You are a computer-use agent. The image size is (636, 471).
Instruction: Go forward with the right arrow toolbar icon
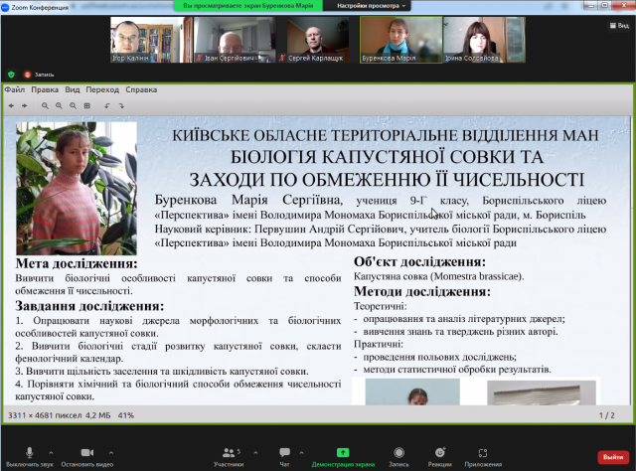click(x=25, y=106)
